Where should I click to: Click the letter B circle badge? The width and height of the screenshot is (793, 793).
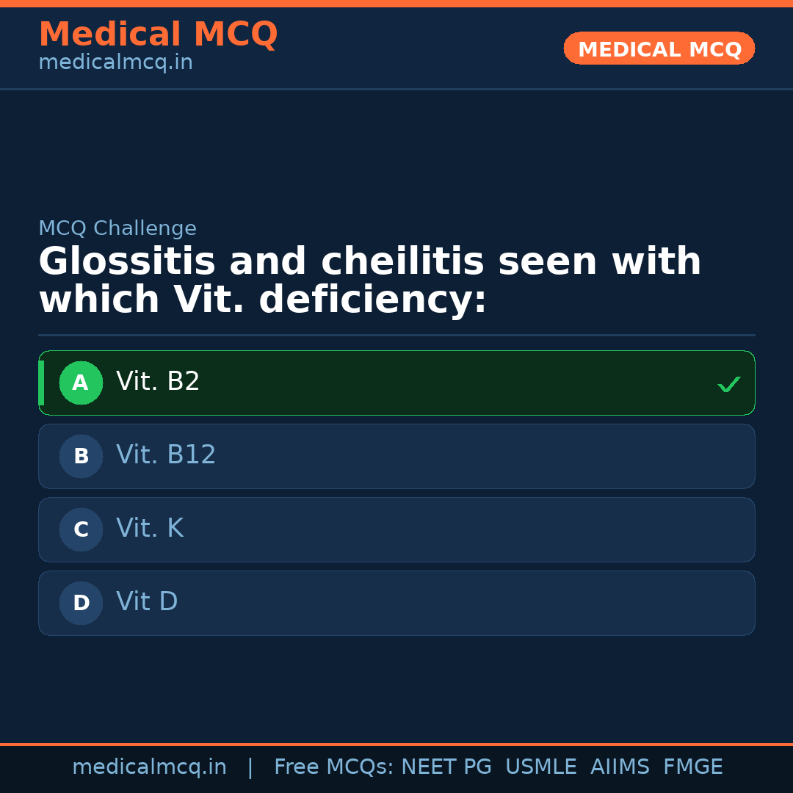pyautogui.click(x=81, y=456)
